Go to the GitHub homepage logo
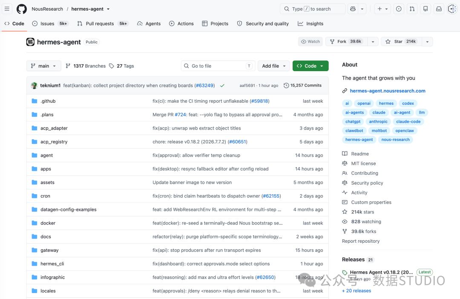The image size is (460, 299). click(x=22, y=9)
